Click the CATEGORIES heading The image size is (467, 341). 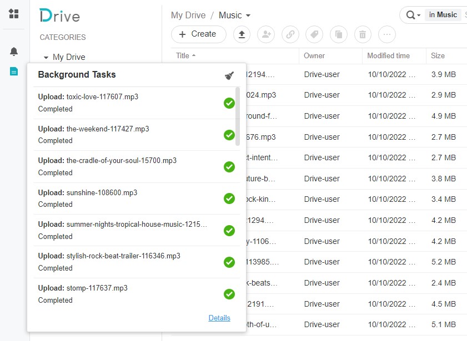pyautogui.click(x=63, y=37)
